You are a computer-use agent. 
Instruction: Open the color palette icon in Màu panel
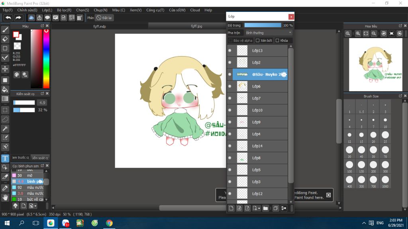(x=17, y=75)
